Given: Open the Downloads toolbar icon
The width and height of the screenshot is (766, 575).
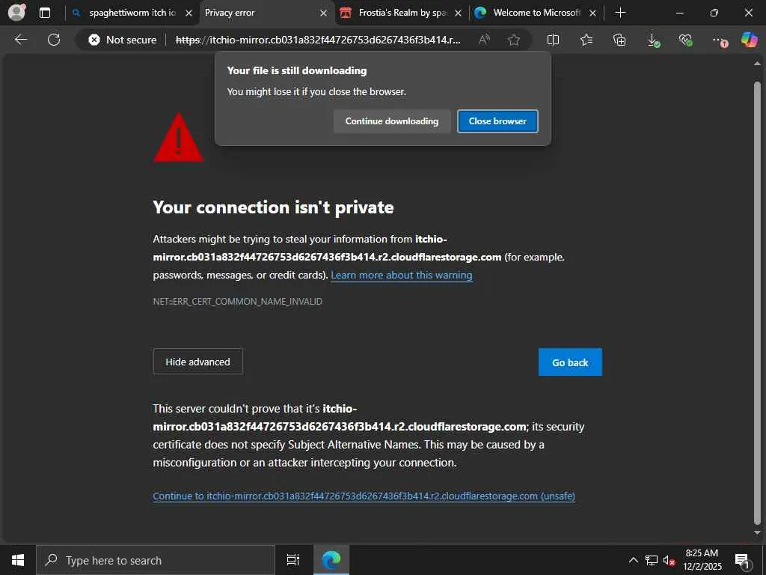Looking at the screenshot, I should (x=653, y=40).
